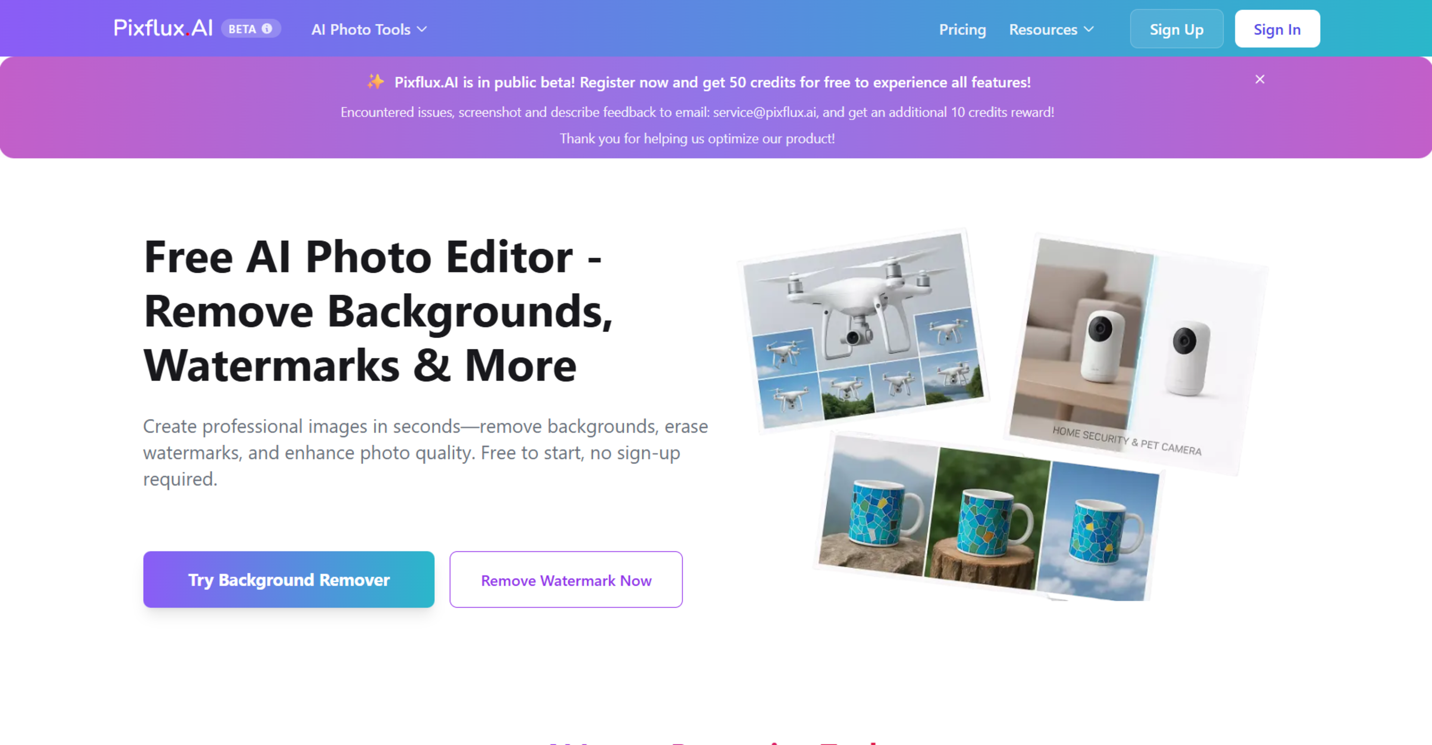The height and width of the screenshot is (745, 1432).
Task: Click the Pixflux.AI logo
Action: (x=163, y=28)
